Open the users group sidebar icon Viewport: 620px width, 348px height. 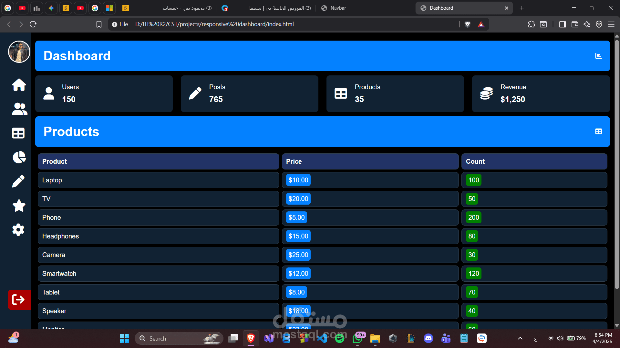click(x=19, y=109)
